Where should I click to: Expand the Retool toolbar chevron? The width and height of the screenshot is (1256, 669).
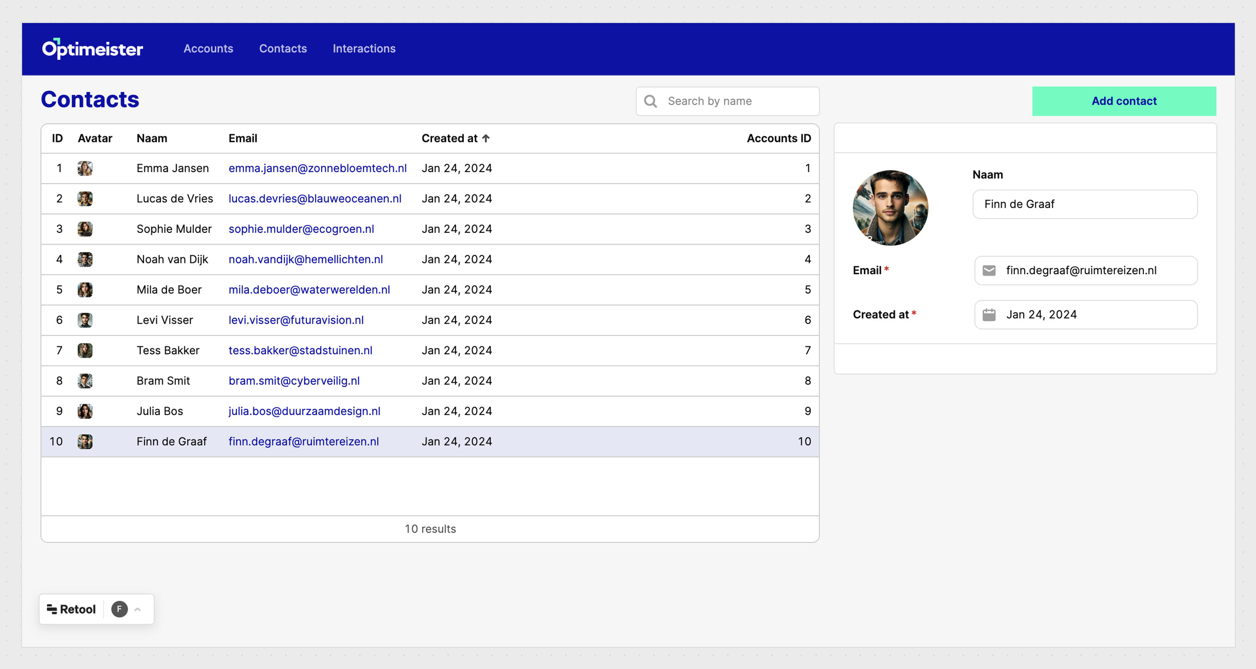138,609
